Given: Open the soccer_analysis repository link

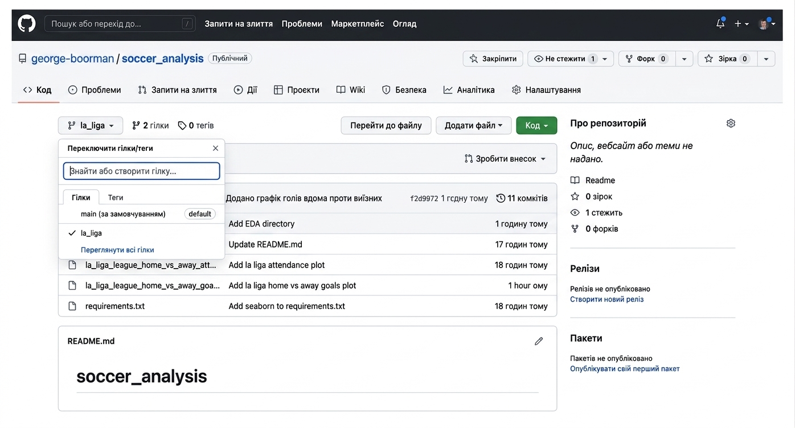Looking at the screenshot, I should point(162,59).
